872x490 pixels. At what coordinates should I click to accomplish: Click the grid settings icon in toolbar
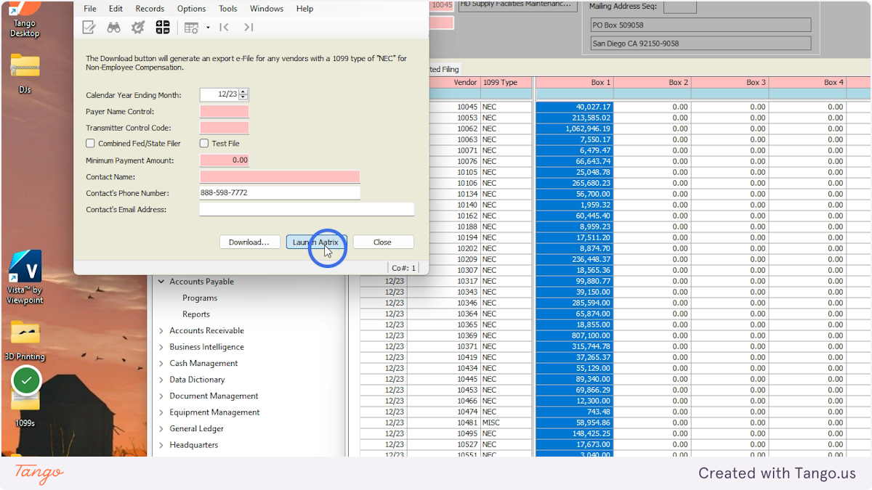[191, 28]
